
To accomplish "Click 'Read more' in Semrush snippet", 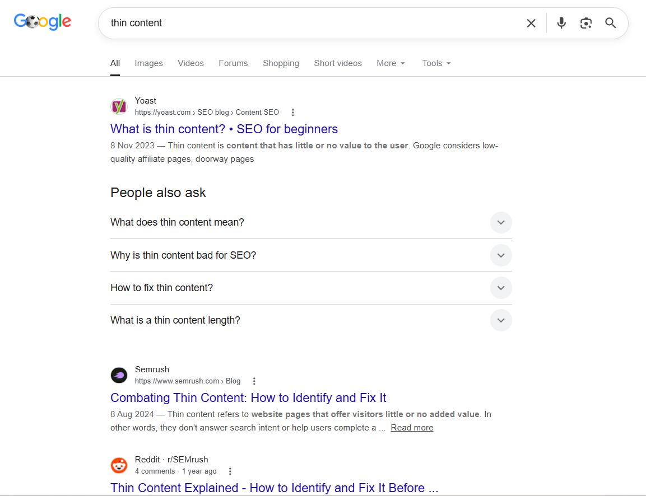I will pos(412,428).
